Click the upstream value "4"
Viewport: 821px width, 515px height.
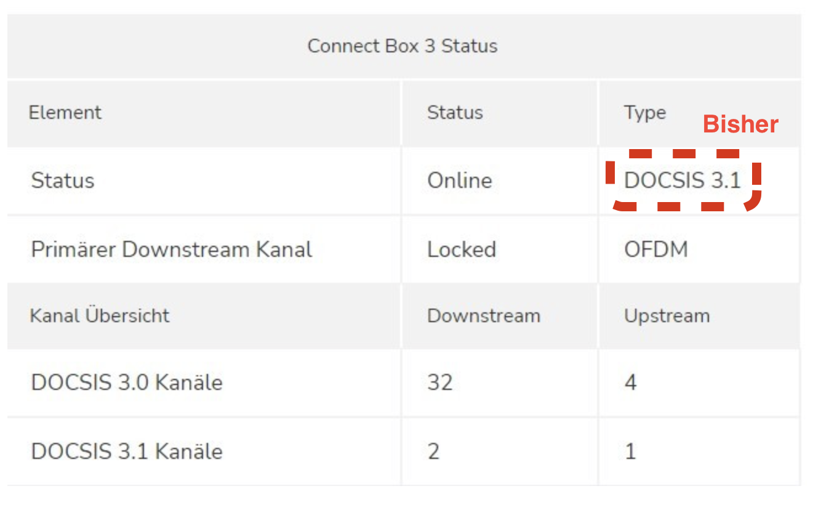pos(630,383)
